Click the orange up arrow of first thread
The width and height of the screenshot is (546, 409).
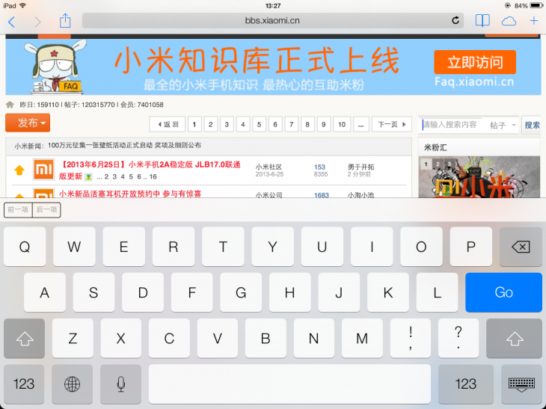pyautogui.click(x=19, y=170)
